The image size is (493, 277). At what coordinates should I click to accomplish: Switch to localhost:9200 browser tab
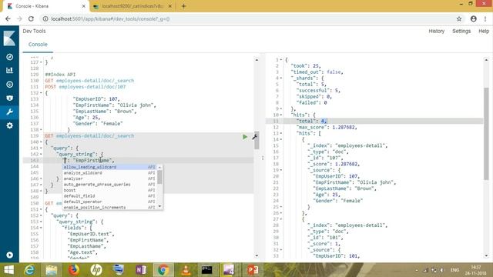click(x=132, y=6)
